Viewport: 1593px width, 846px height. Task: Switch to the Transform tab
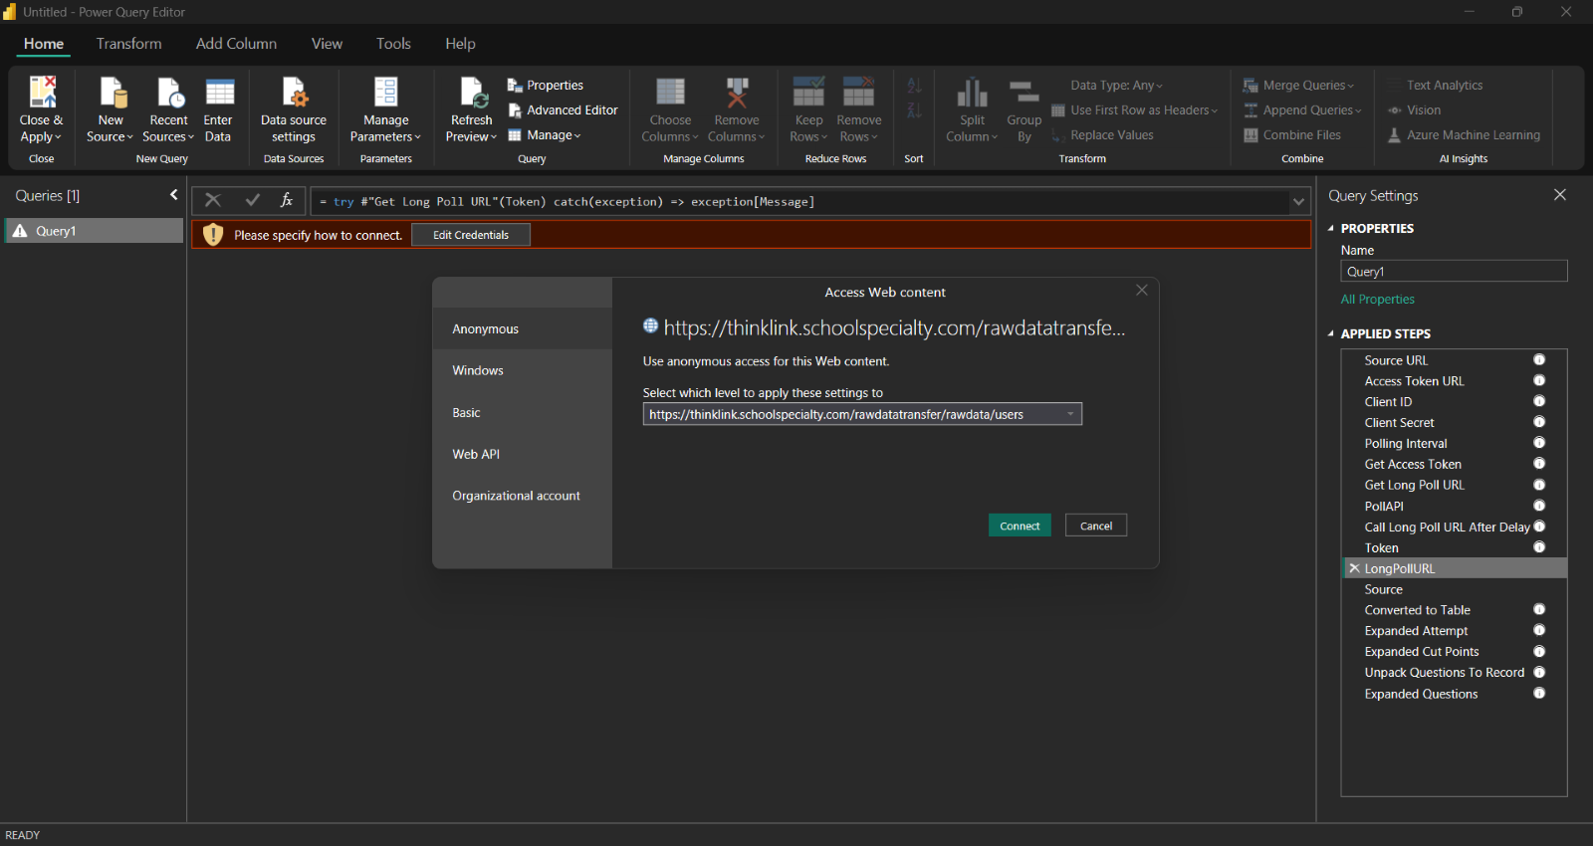click(128, 44)
